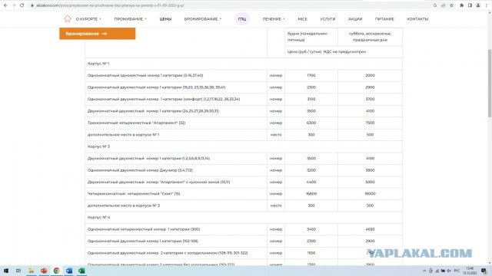Toggle the browser side panel icon
This screenshot has height=276, width=492.
click(470, 5)
